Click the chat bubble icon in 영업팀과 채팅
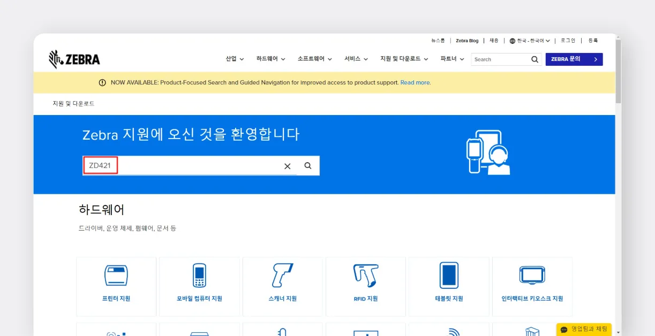Viewport: 655px width, 336px height. [x=563, y=329]
